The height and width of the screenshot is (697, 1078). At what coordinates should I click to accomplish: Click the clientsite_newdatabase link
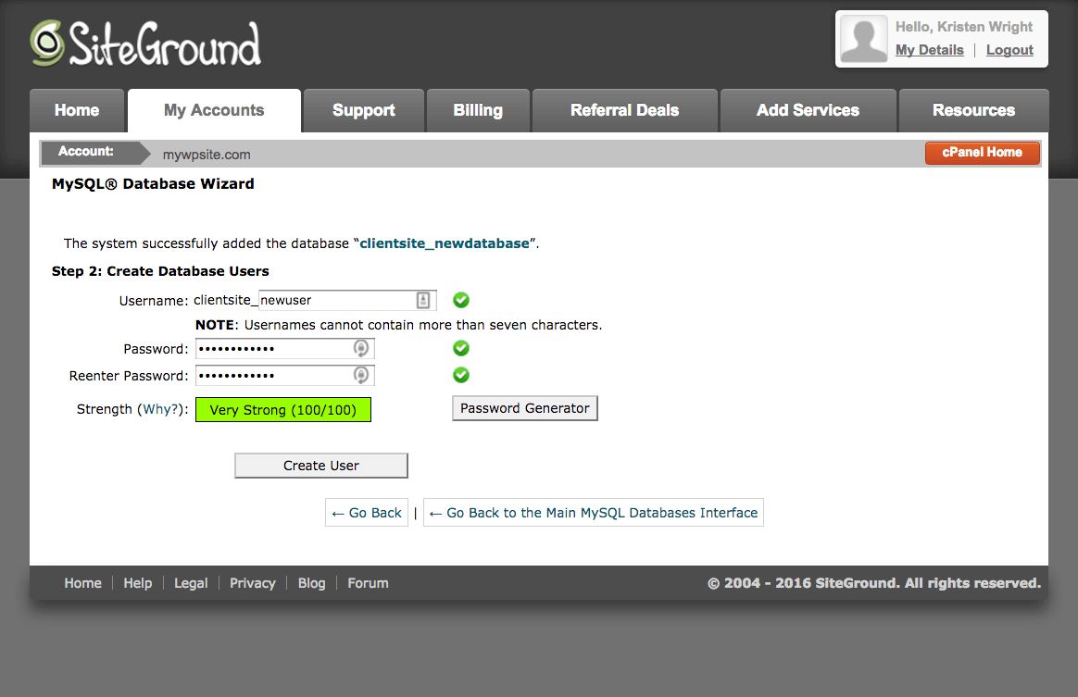click(445, 243)
